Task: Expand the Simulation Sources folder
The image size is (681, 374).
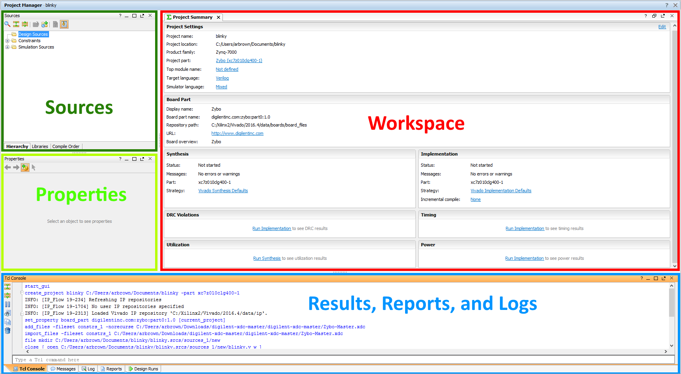Action: (x=7, y=47)
